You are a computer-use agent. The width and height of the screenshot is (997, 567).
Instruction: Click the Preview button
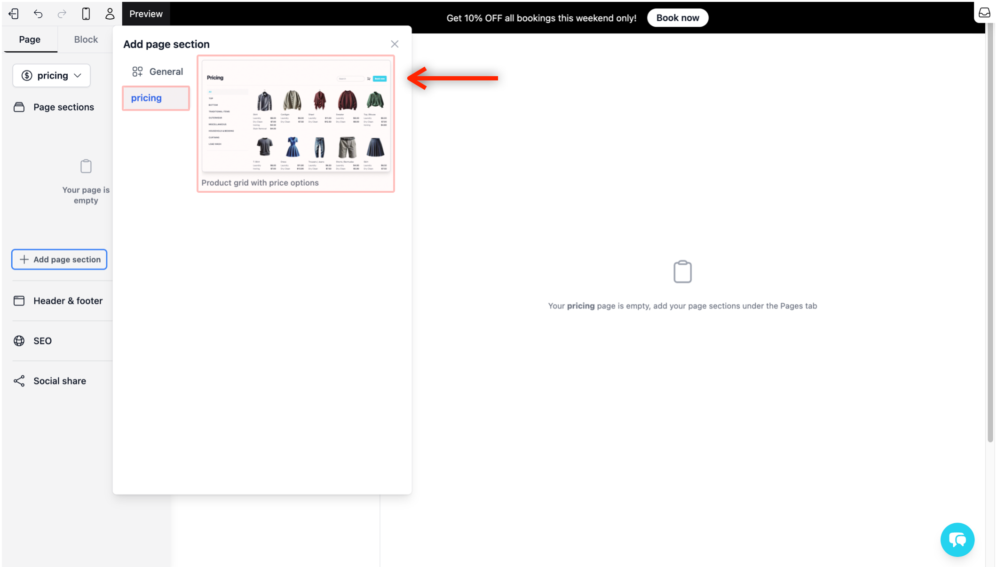[146, 14]
